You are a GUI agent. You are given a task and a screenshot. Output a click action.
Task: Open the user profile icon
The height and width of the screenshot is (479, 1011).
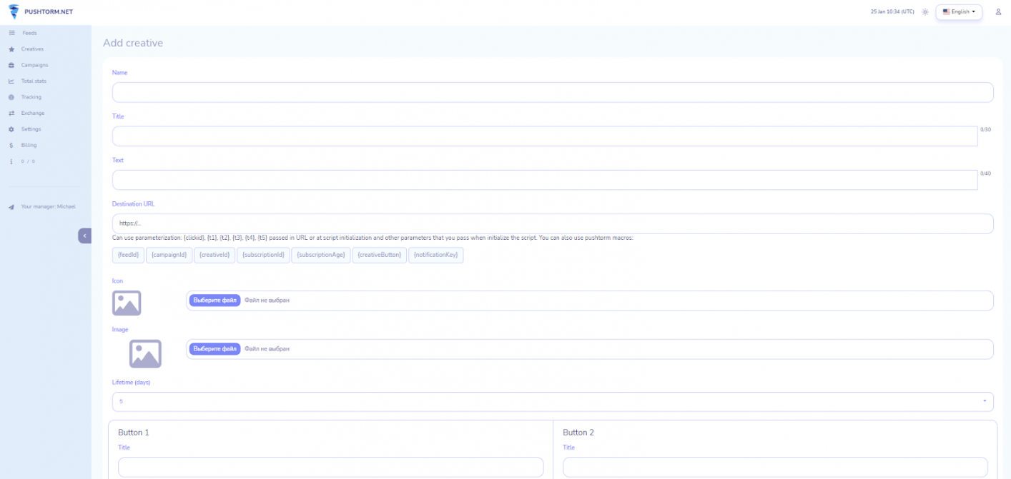(x=998, y=12)
